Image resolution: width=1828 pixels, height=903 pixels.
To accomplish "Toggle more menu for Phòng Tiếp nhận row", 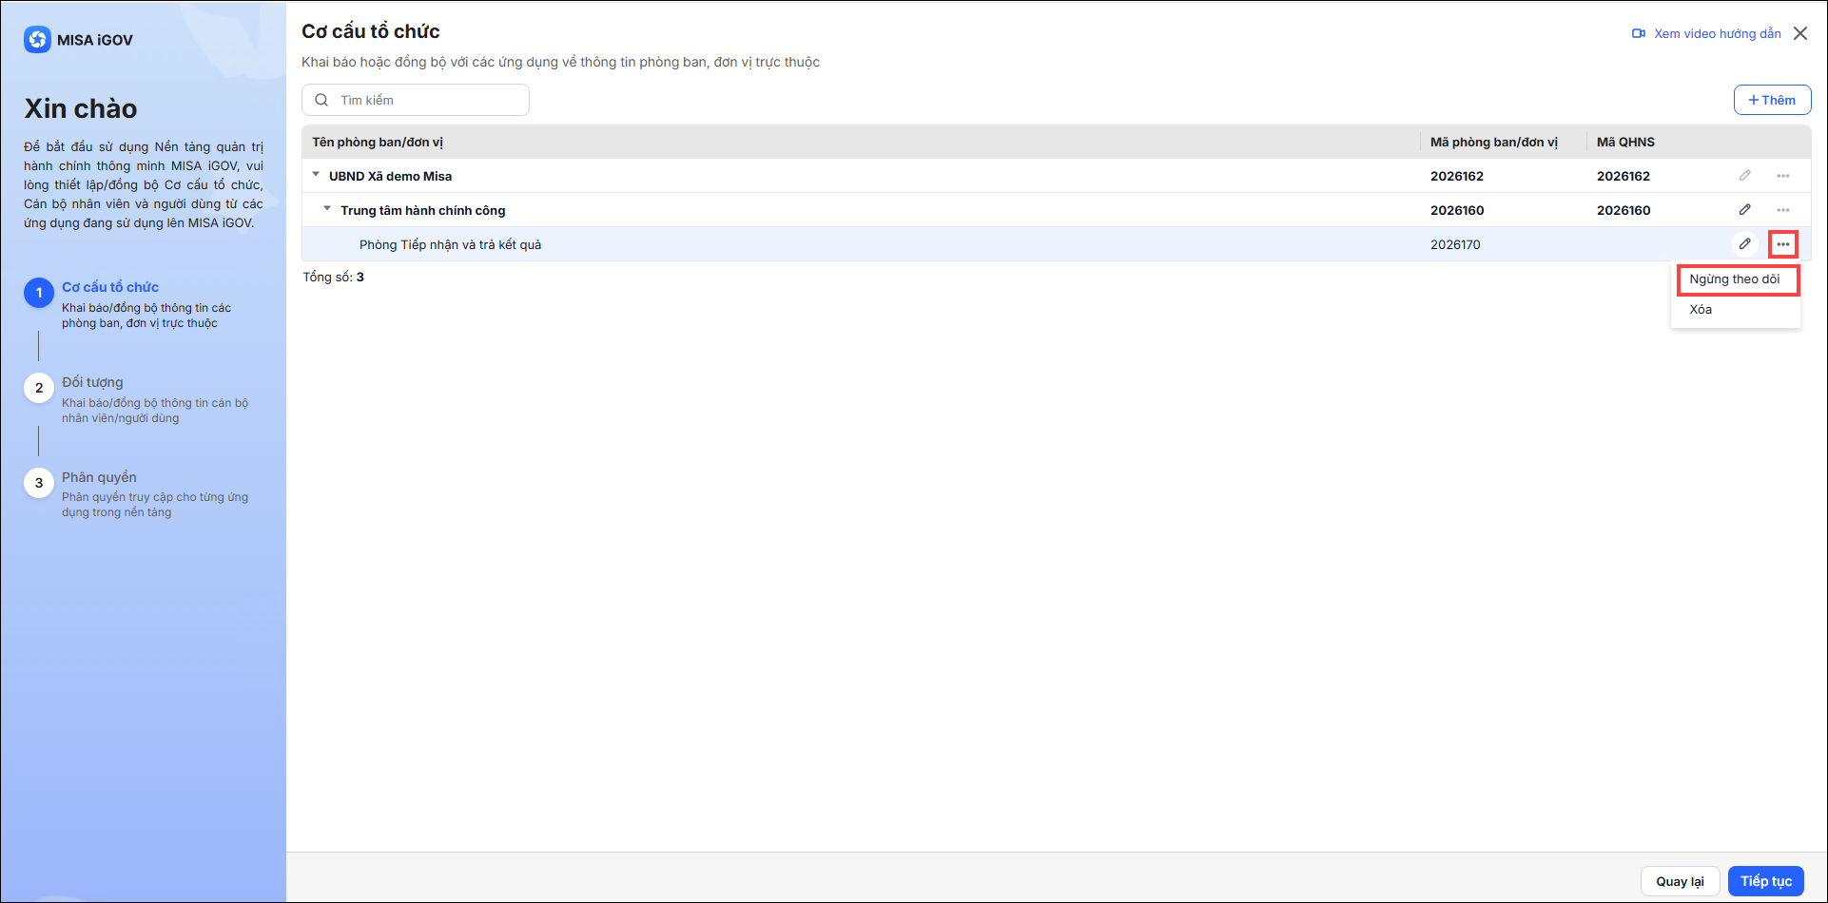I will 1782,244.
